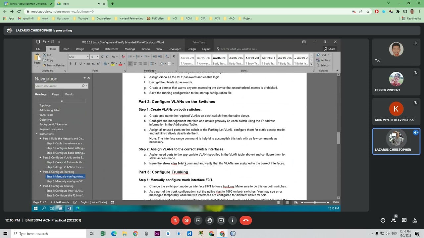Switch to the Review ribbon tab
Screen dimensions: 424x238
[x=146, y=49]
